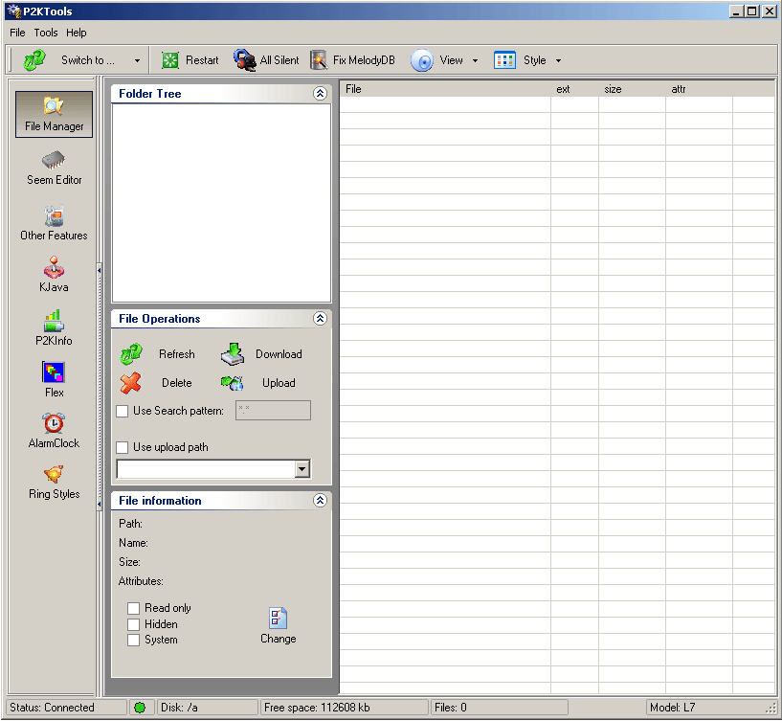Open the File Manager panel
This screenshot has width=782, height=721.
point(54,113)
